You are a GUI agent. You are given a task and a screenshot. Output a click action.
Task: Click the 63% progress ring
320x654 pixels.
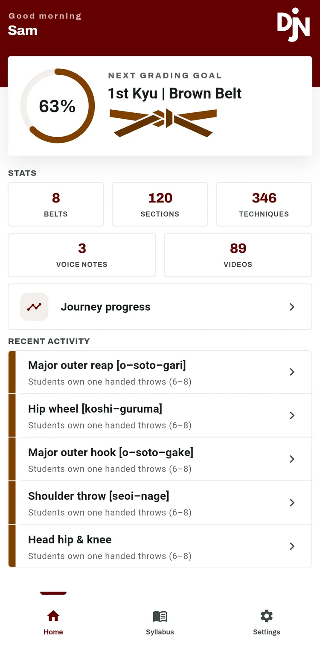pyautogui.click(x=58, y=106)
